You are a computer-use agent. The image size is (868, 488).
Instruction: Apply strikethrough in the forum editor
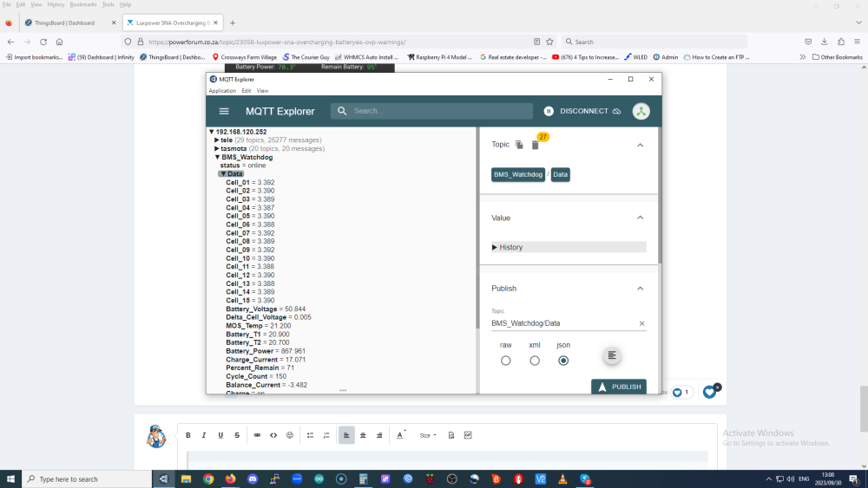pyautogui.click(x=237, y=435)
